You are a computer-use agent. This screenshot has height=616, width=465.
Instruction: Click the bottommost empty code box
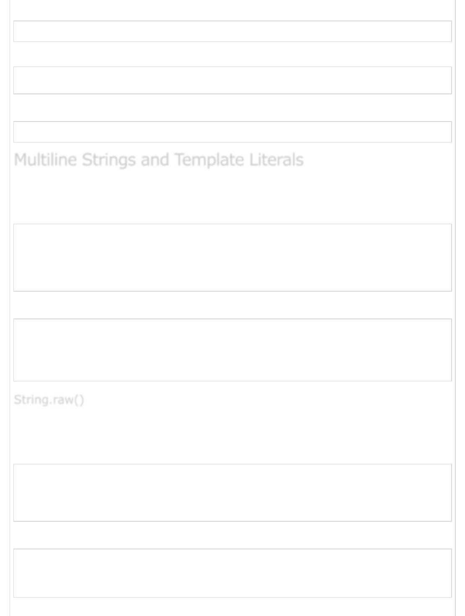pos(232,573)
